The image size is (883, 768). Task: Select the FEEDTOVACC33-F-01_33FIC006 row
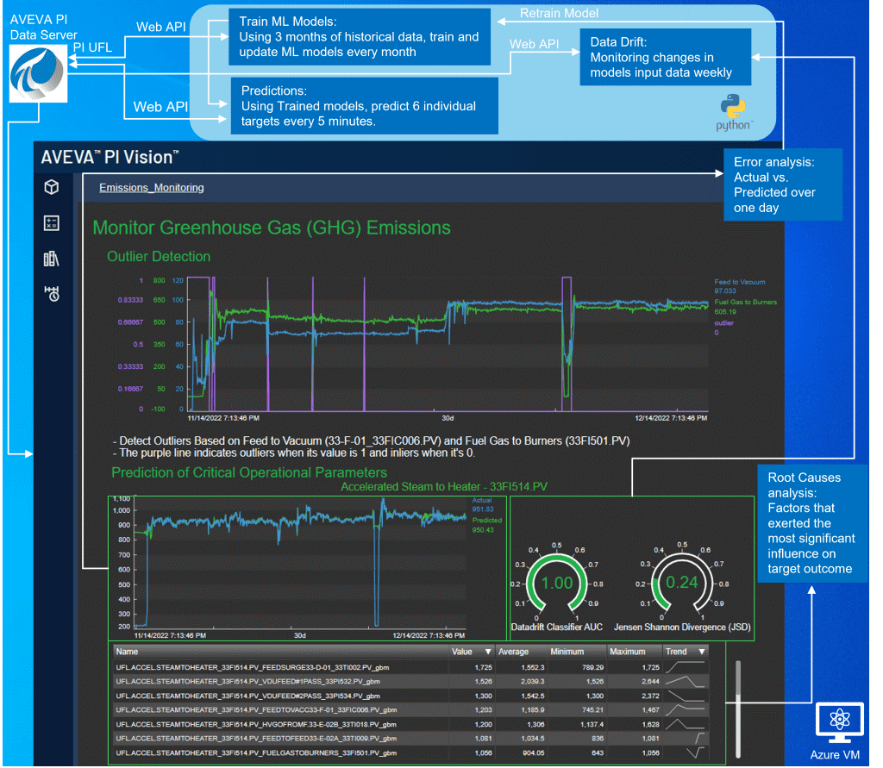click(410, 710)
